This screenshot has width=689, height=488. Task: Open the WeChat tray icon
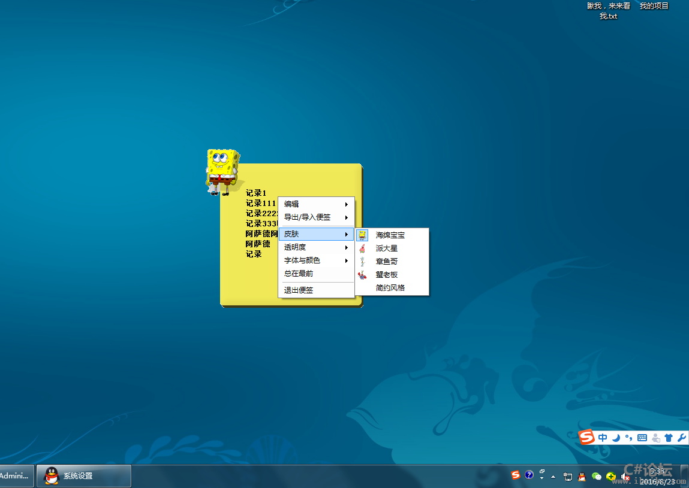(x=596, y=477)
